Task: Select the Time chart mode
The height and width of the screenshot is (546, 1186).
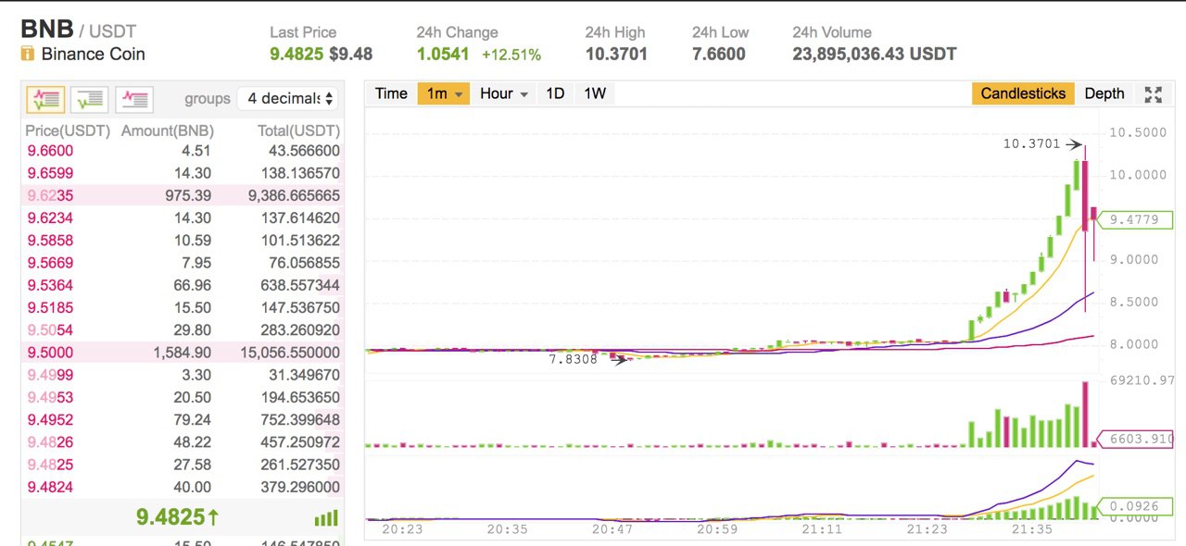Action: (x=391, y=93)
